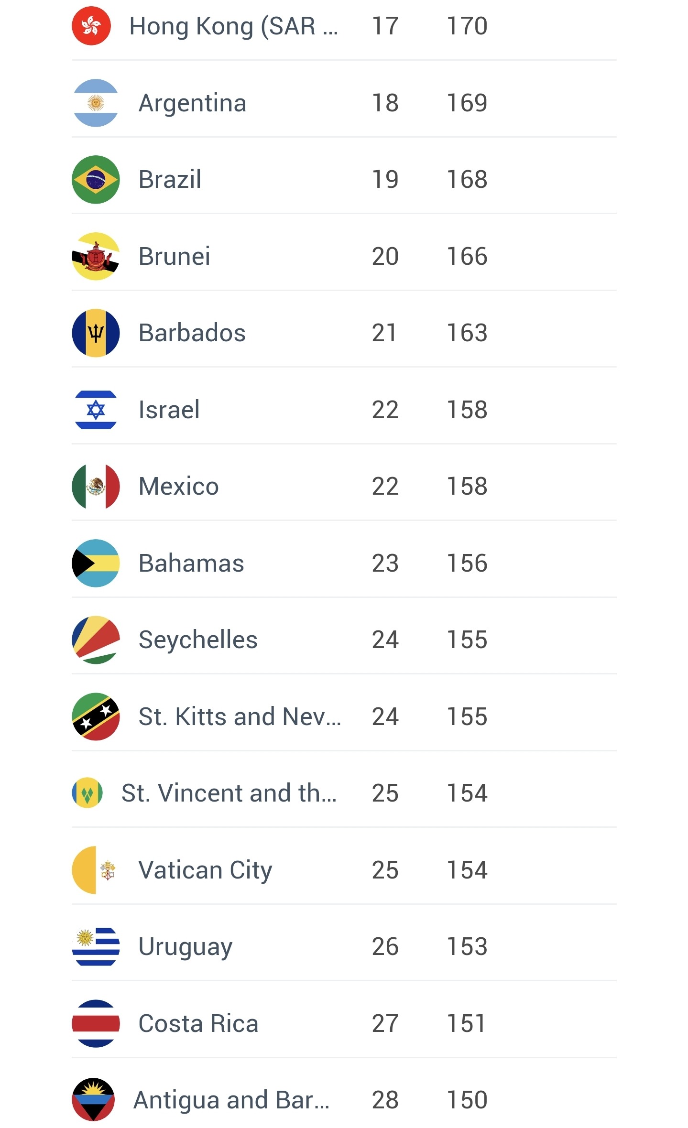
Task: Open the Antigua and Barbuda country name
Action: click(231, 1100)
